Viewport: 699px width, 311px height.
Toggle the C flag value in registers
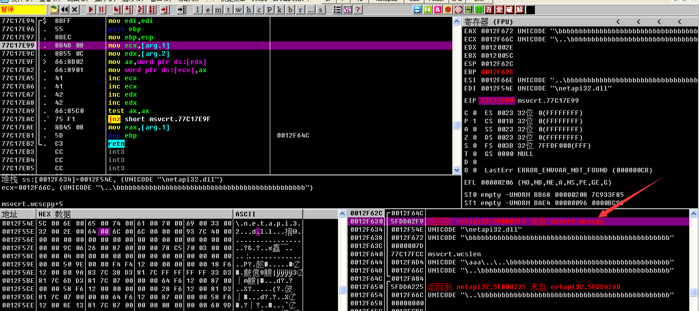click(x=474, y=113)
